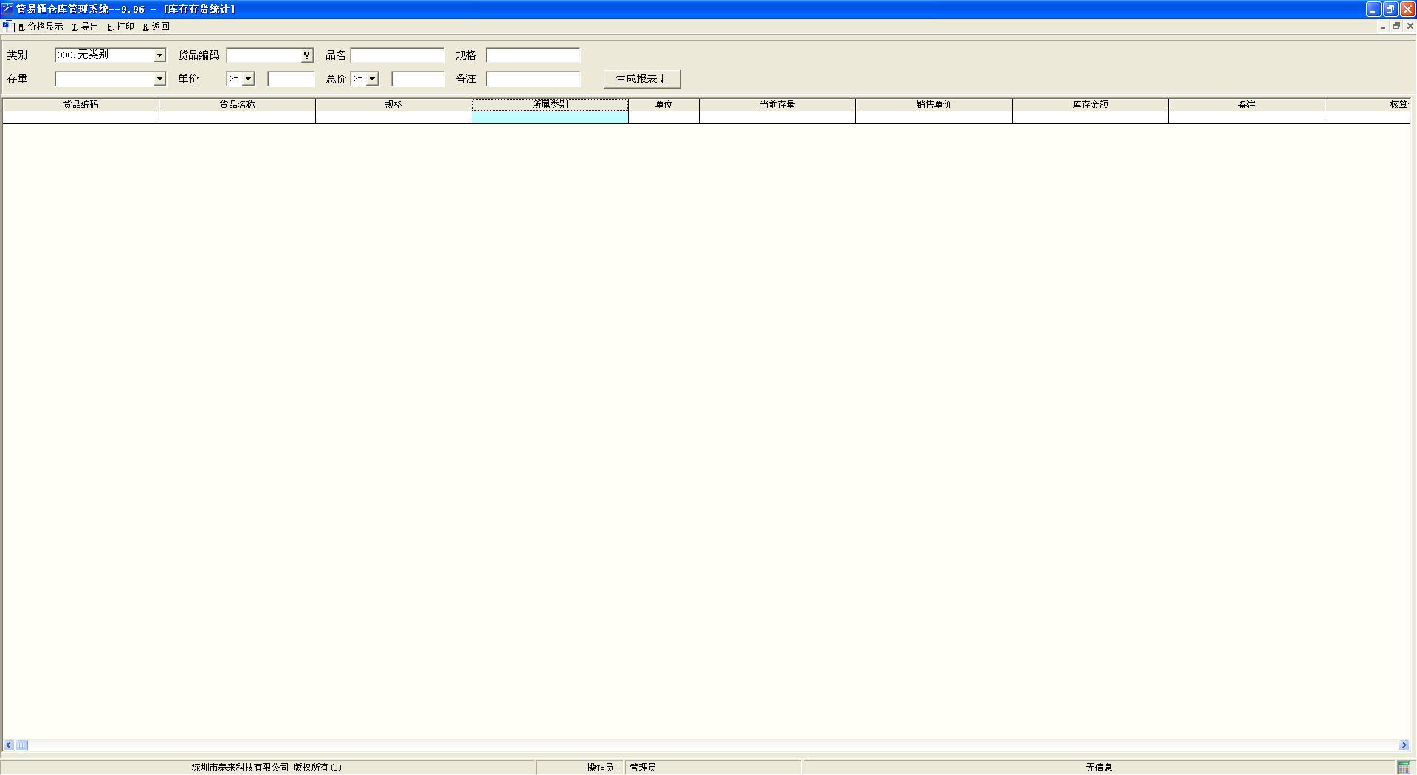This screenshot has height=775, width=1417.
Task: Click the 无信息 status bar text
Action: click(x=1099, y=768)
